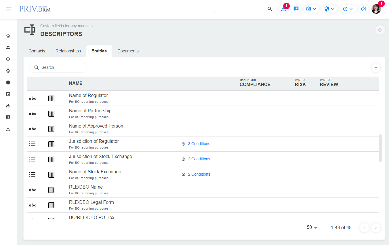Switch to the Contacts tab
The height and width of the screenshot is (245, 389).
37,51
